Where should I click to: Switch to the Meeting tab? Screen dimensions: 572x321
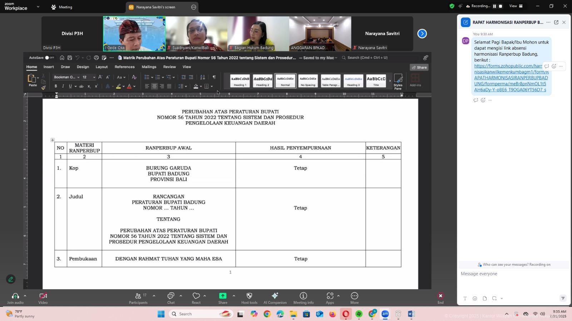61,7
